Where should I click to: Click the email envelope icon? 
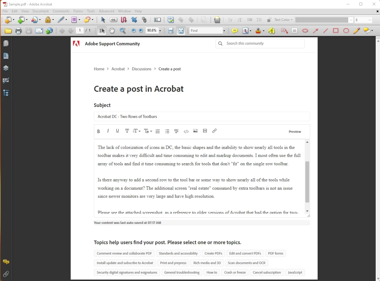click(x=39, y=31)
